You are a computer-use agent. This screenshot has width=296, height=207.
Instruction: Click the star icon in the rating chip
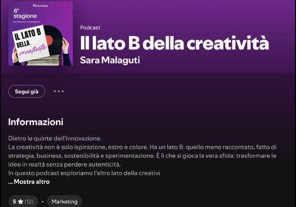point(20,202)
